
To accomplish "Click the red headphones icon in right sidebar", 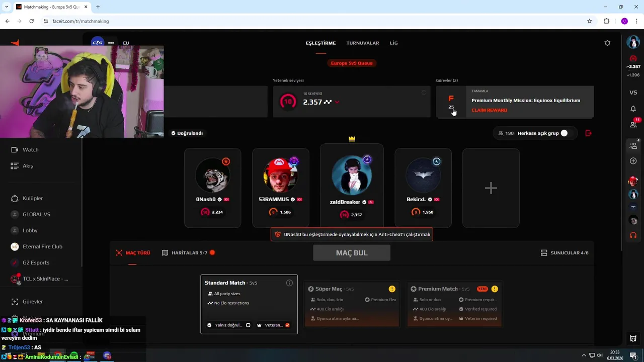I will 633,235.
